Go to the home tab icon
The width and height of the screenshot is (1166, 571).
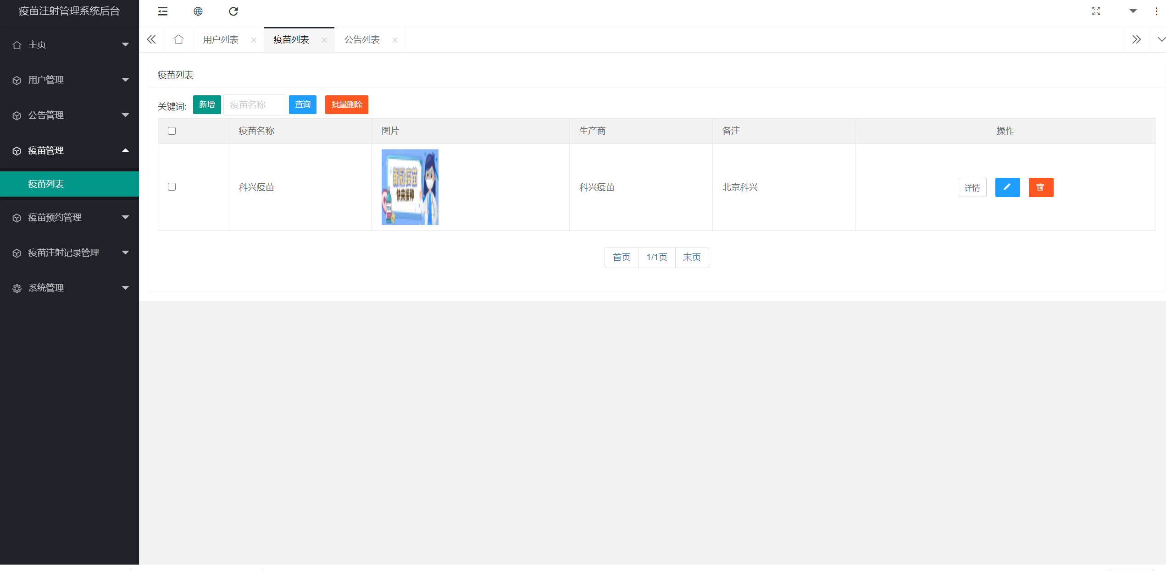[178, 40]
